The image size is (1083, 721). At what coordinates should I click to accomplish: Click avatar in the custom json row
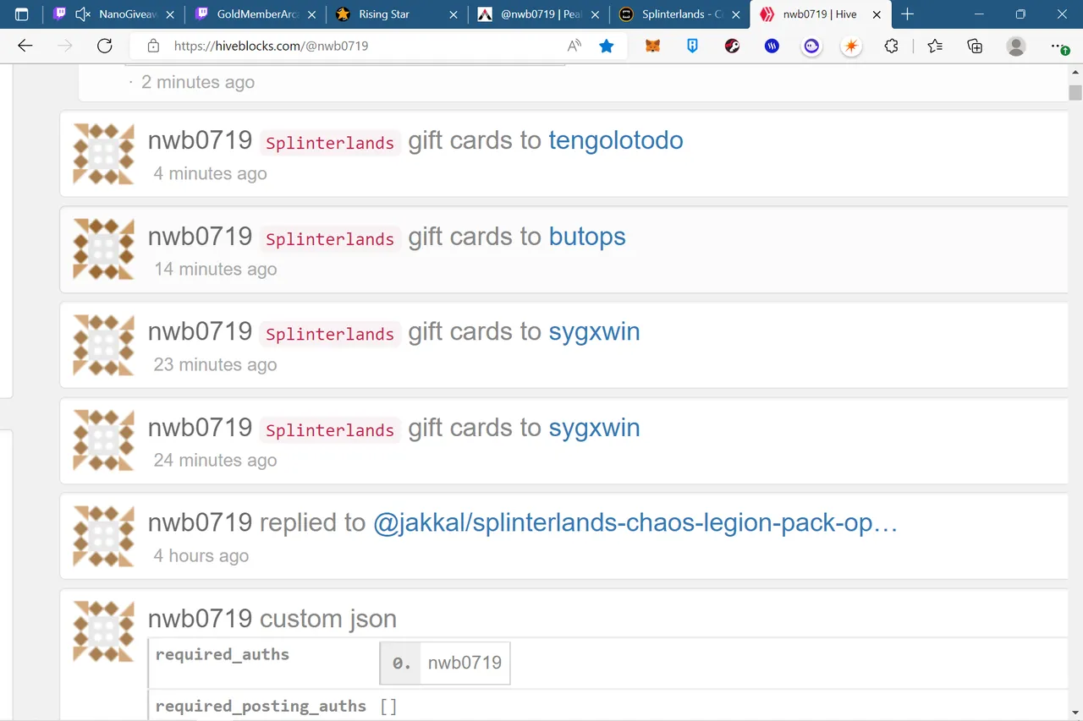tap(103, 631)
